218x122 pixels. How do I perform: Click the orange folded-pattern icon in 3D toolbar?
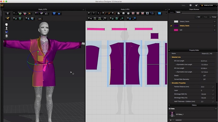click(x=29, y=13)
